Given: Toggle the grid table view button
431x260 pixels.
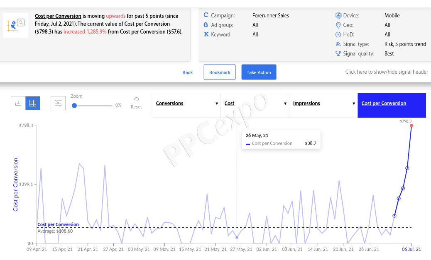Looking at the screenshot, I should point(33,103).
